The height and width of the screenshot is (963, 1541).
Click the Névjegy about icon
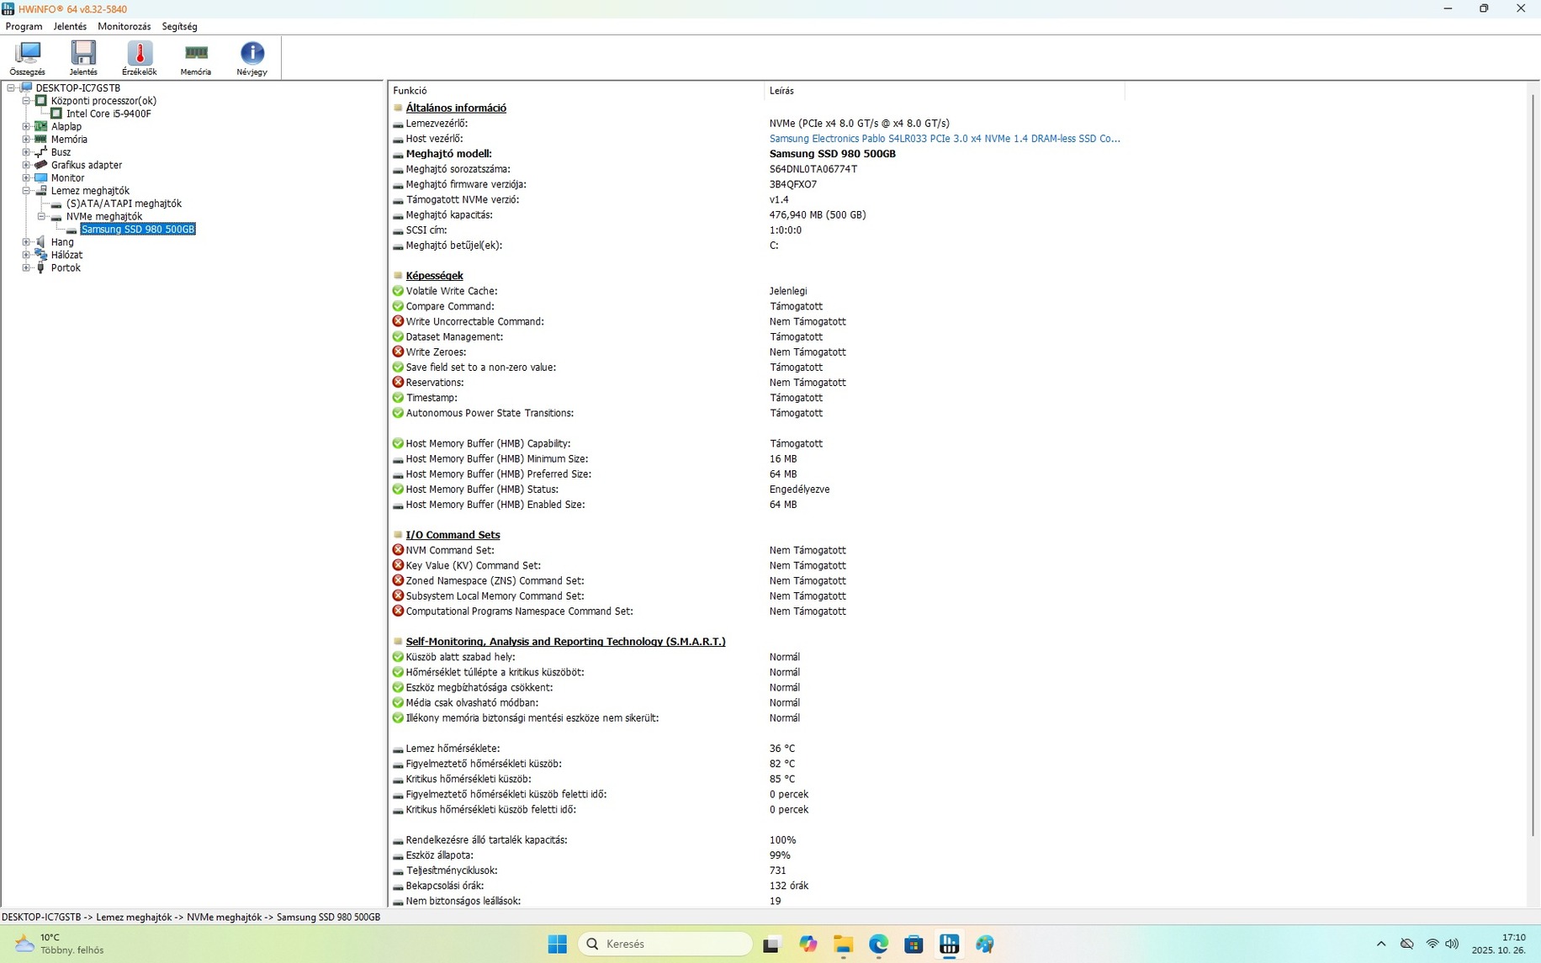click(252, 58)
